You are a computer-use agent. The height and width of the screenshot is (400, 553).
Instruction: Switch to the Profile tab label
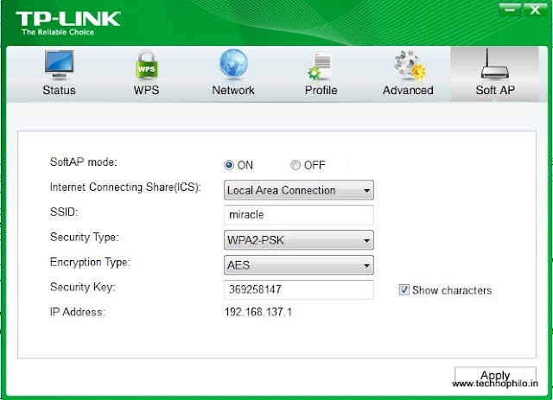(321, 91)
